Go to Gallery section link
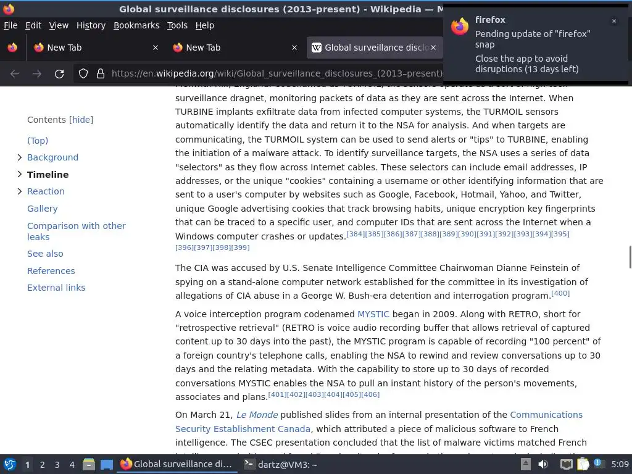632x474 pixels. pos(43,209)
